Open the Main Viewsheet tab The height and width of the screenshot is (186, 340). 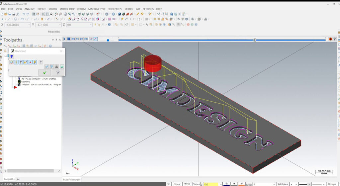tap(72, 179)
